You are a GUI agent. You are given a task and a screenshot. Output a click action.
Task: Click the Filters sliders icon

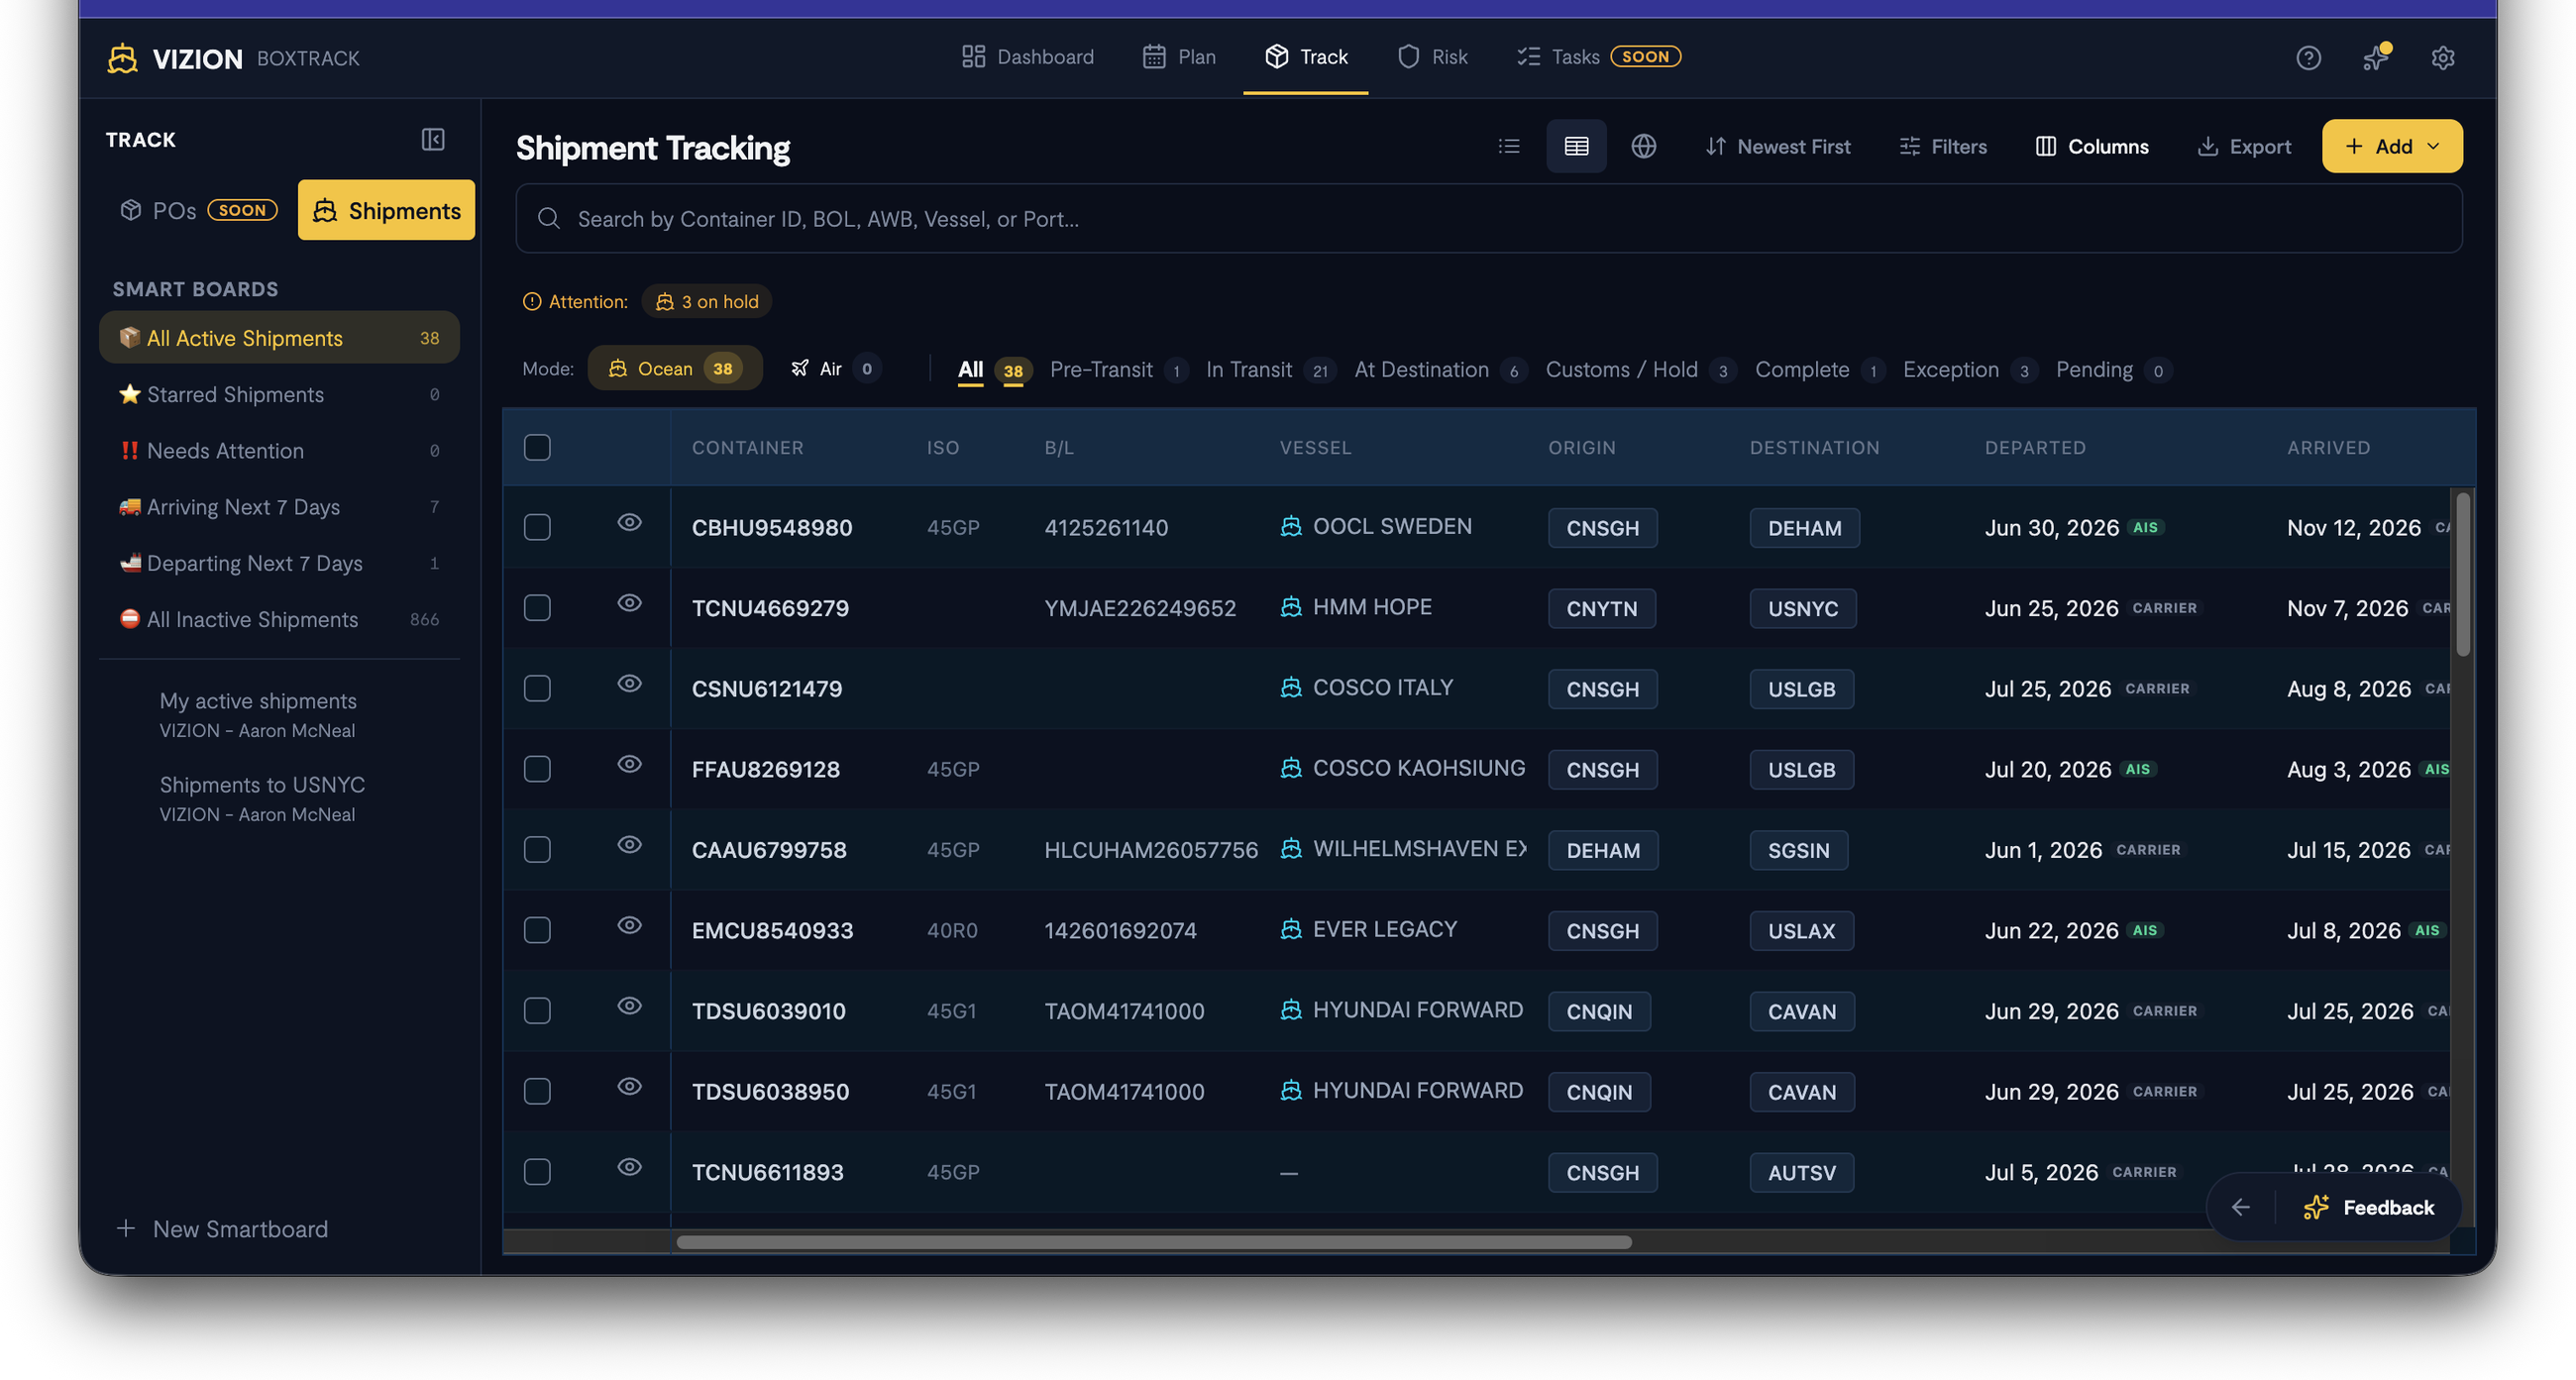tap(1909, 146)
